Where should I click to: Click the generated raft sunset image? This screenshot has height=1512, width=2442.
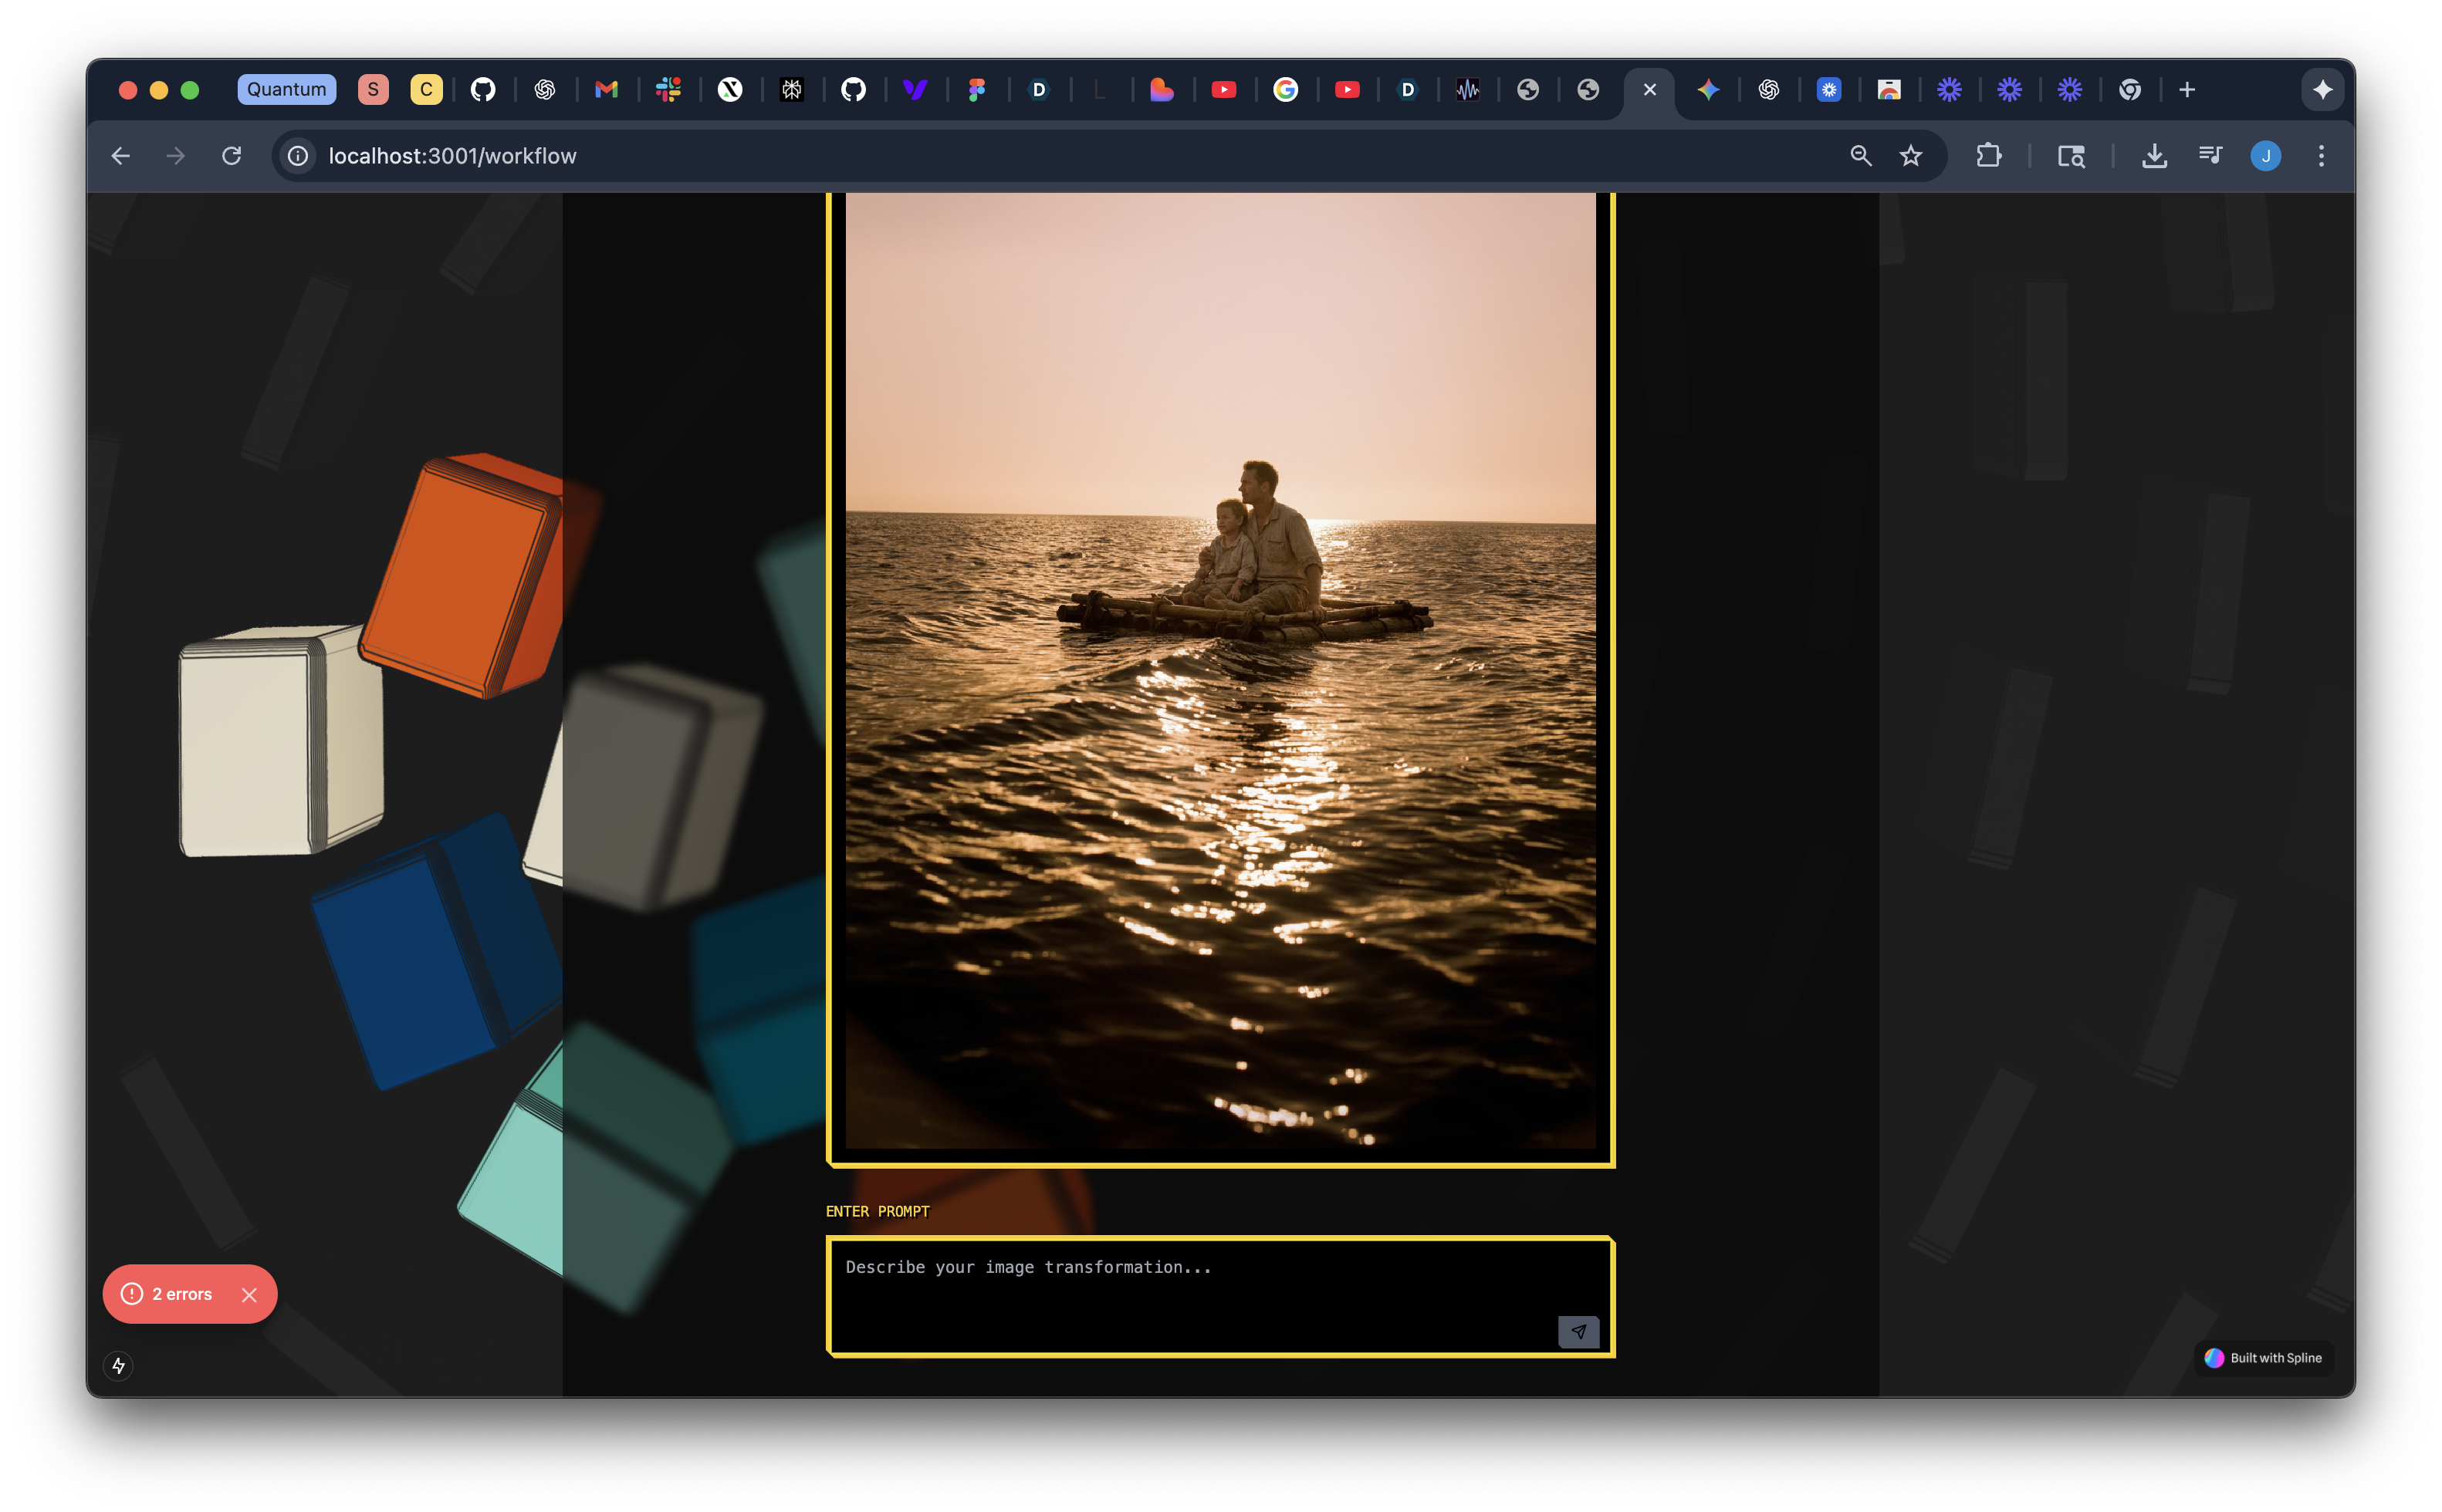tap(1219, 670)
